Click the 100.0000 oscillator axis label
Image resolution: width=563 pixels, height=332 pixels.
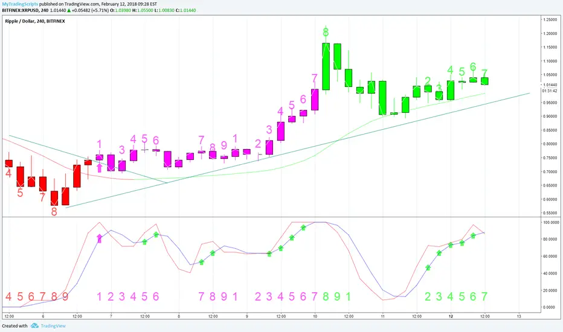point(551,223)
